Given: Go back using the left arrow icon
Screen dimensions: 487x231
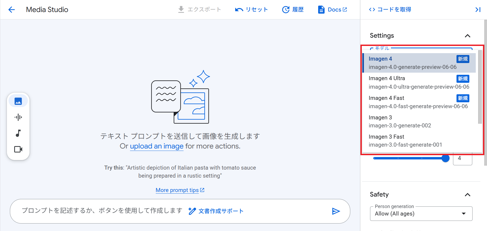Looking at the screenshot, I should [x=12, y=10].
